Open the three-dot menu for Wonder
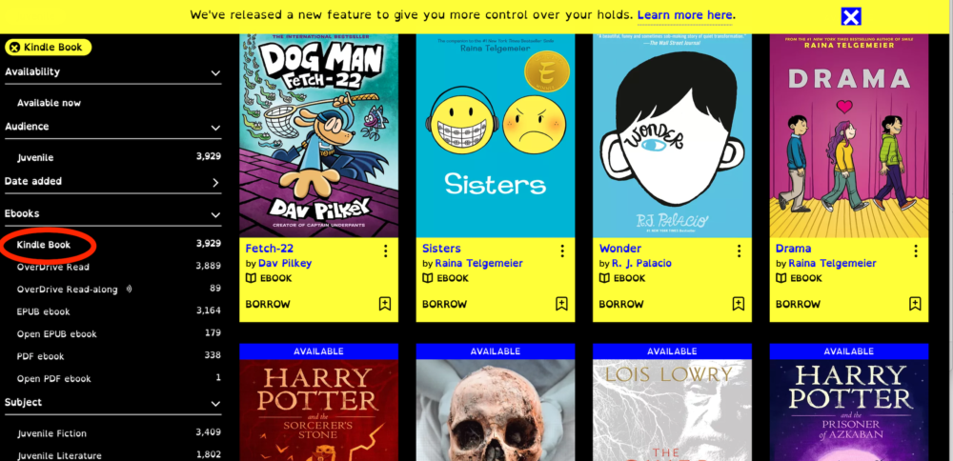This screenshot has width=953, height=461. 740,251
